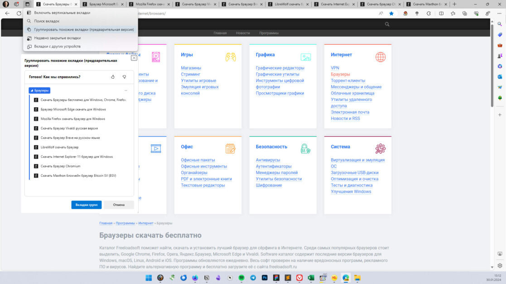The image size is (506, 284).
Task: Open the 'Торрент-клиенты' link
Action: pyautogui.click(x=348, y=80)
